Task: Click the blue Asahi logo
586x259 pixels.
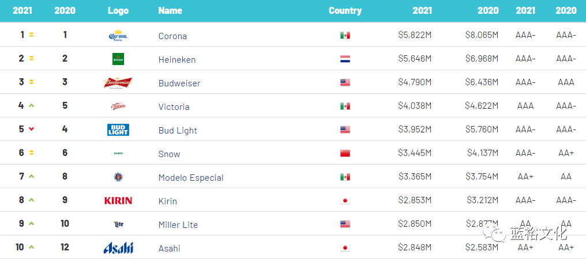Action: point(118,248)
